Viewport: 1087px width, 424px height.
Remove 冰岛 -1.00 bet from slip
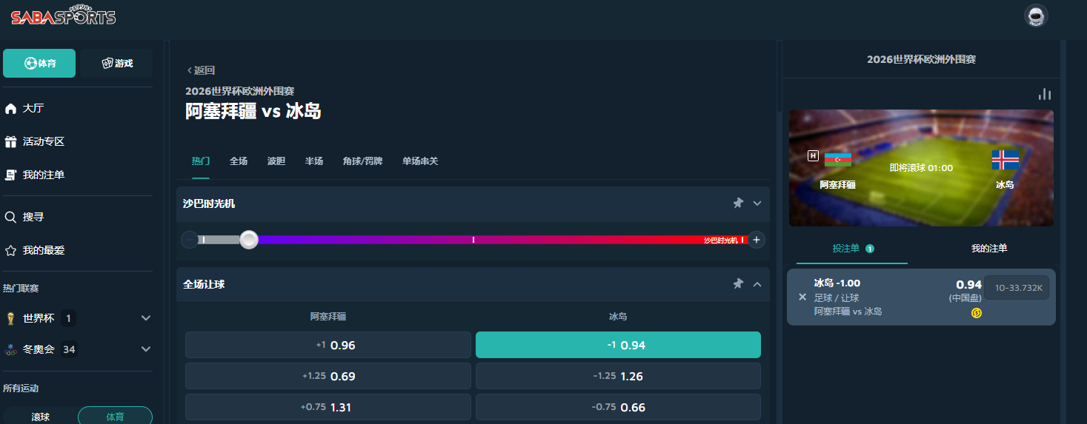pyautogui.click(x=802, y=297)
